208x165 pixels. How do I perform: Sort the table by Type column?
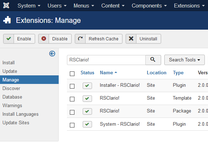pyautogui.click(x=178, y=73)
